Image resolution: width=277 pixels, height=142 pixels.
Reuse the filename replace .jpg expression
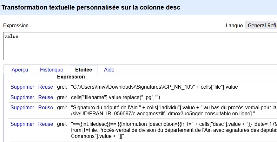[x=46, y=97]
